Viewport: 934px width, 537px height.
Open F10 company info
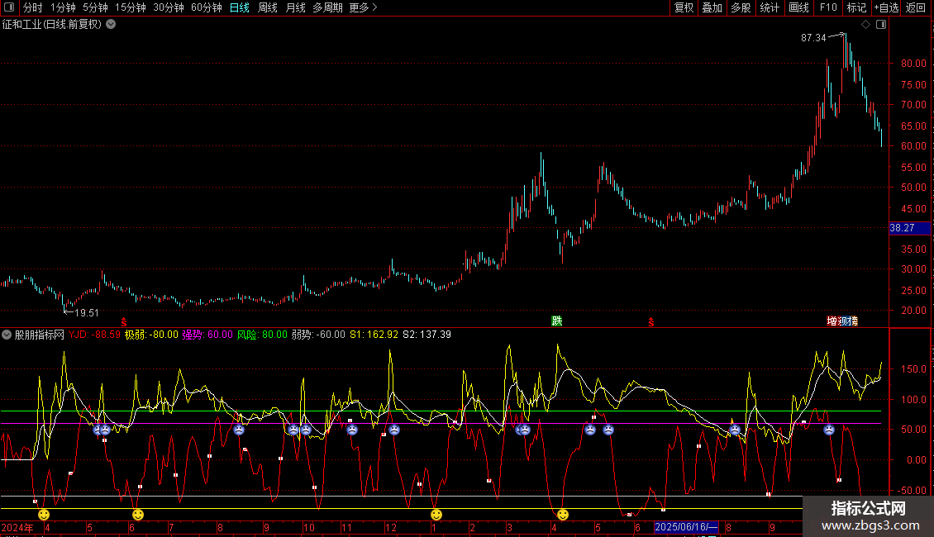pyautogui.click(x=828, y=7)
